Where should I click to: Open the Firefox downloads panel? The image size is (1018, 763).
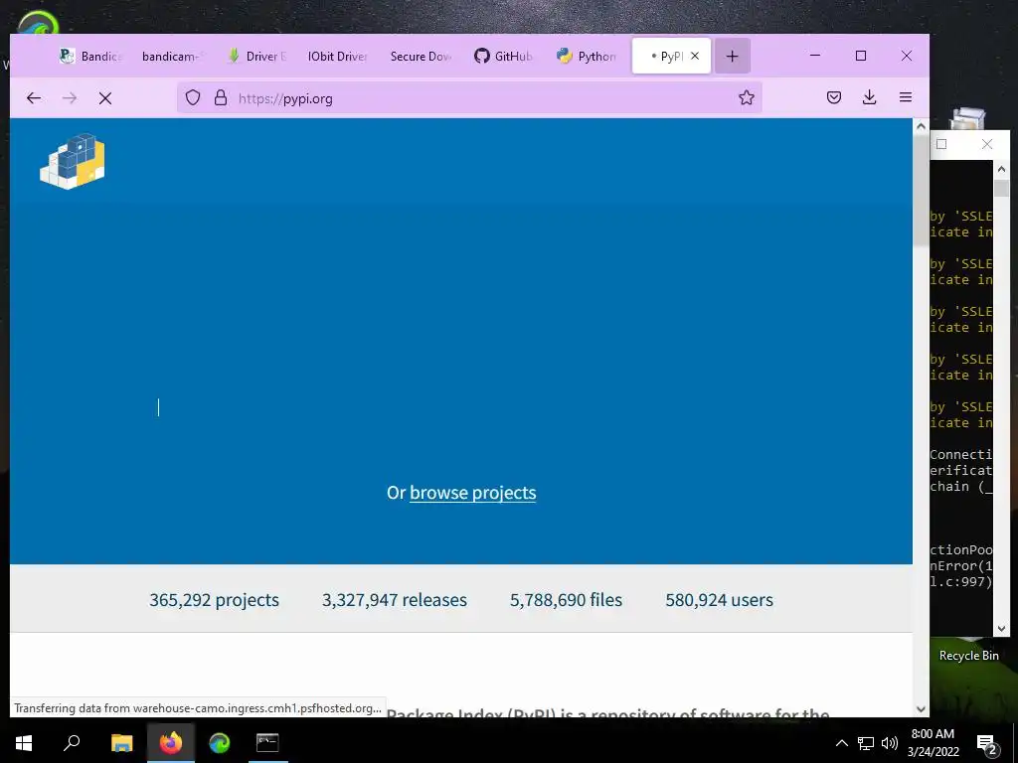[869, 98]
